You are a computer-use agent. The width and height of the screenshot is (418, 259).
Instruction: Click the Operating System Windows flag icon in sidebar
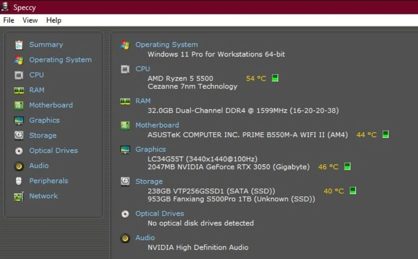(19, 60)
